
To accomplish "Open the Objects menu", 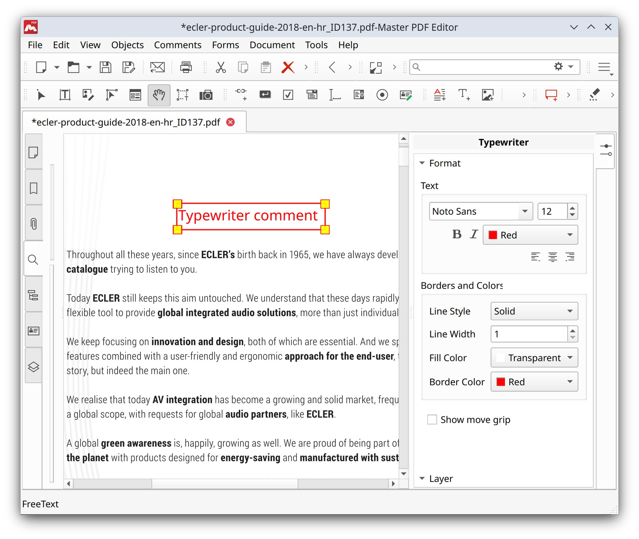I will tap(127, 45).
